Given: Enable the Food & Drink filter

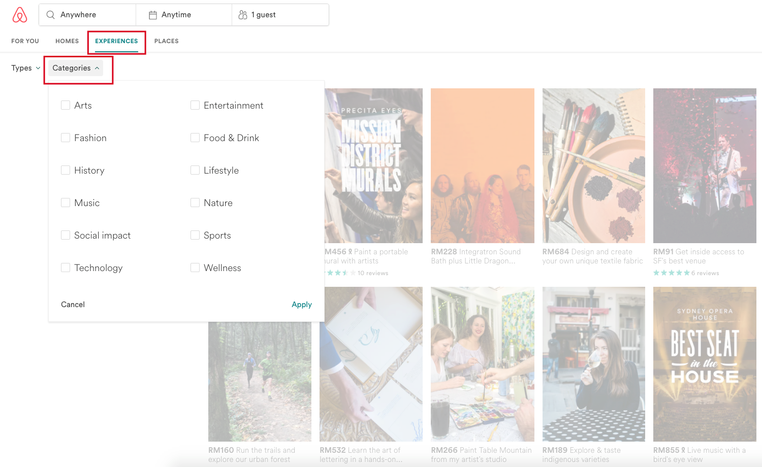Looking at the screenshot, I should click(195, 138).
